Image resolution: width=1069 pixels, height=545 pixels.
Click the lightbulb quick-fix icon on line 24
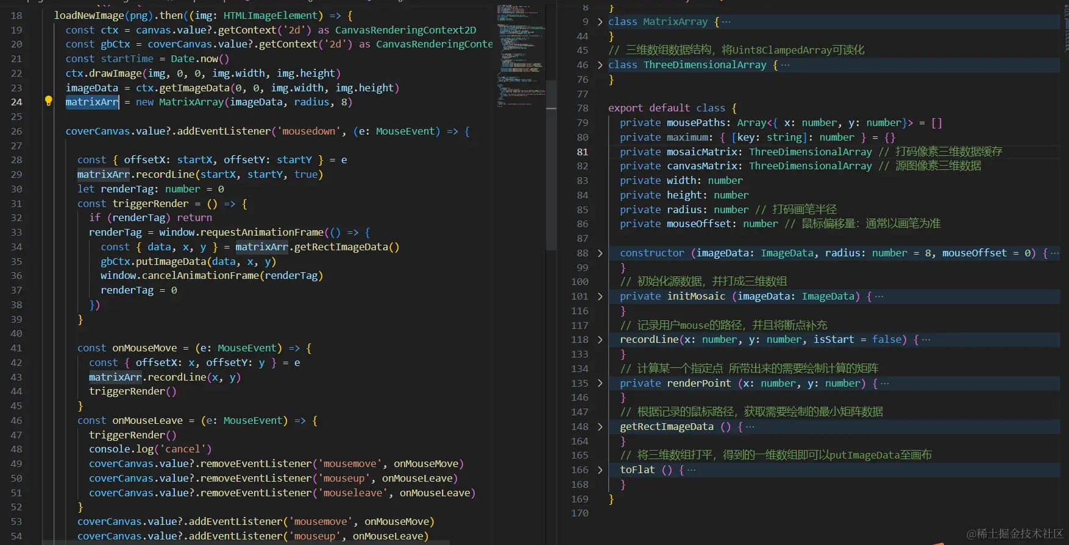(48, 101)
